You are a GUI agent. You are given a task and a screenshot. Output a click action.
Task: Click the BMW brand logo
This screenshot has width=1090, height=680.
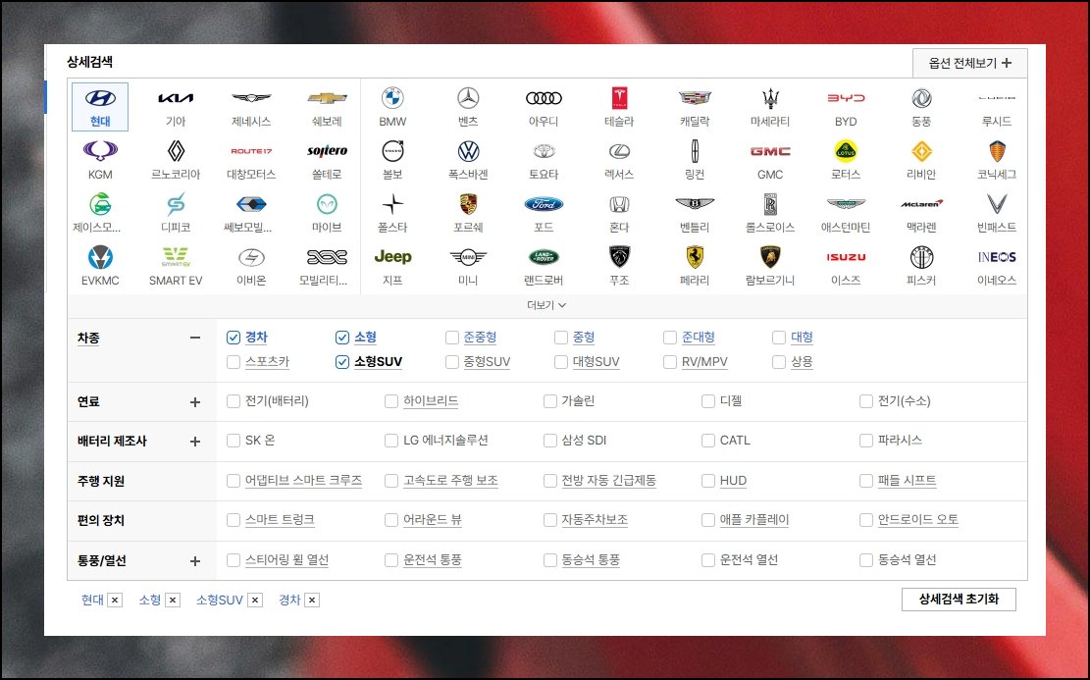click(x=392, y=98)
